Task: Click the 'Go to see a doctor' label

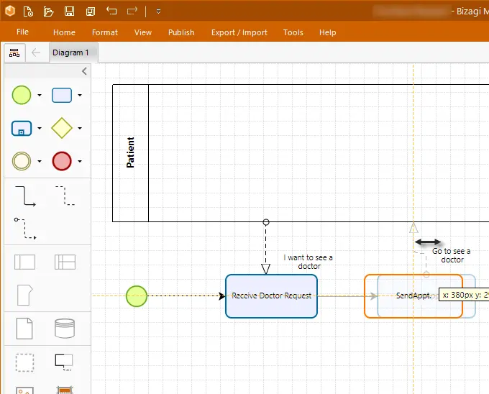Action: coord(452,255)
